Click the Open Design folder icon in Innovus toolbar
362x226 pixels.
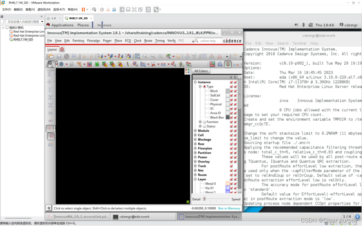click(51, 56)
